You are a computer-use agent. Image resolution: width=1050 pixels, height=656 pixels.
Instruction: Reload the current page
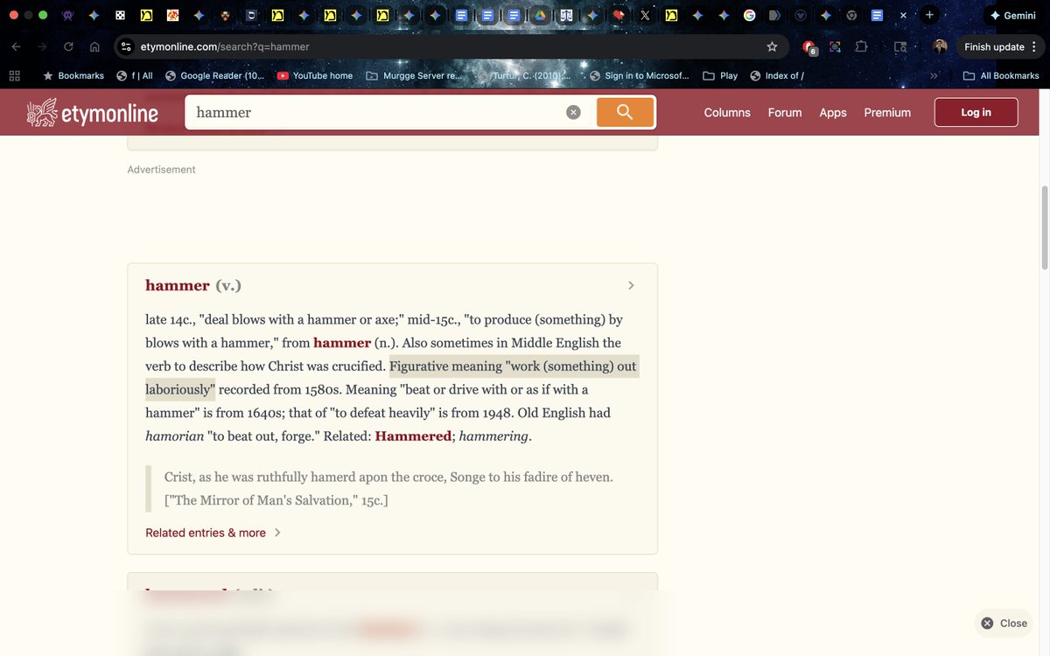(68, 46)
